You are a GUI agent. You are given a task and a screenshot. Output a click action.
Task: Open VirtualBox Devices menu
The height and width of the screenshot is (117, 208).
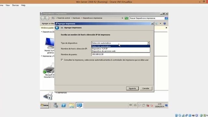click(15, 5)
